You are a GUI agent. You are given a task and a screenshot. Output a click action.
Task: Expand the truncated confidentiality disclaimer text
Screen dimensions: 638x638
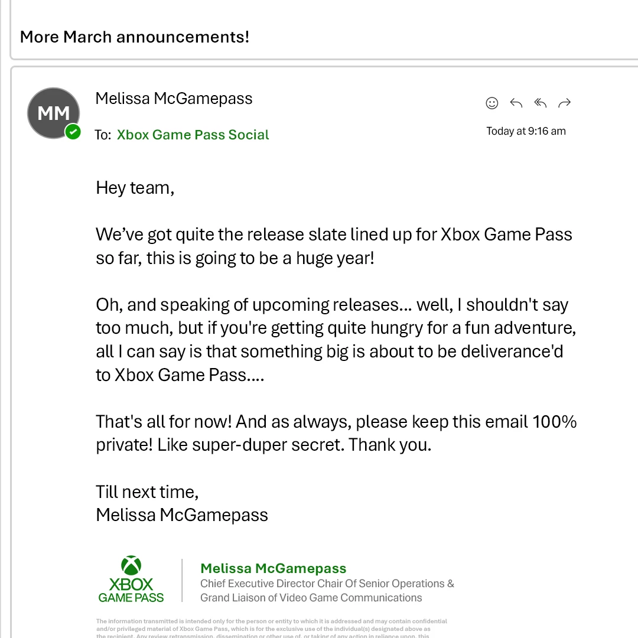pos(272,629)
